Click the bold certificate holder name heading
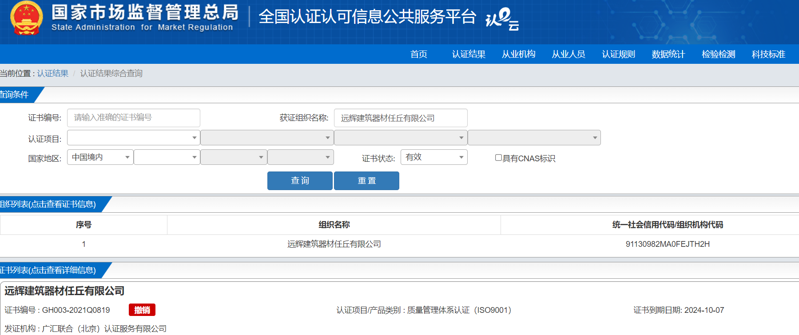799x335 pixels. click(64, 291)
